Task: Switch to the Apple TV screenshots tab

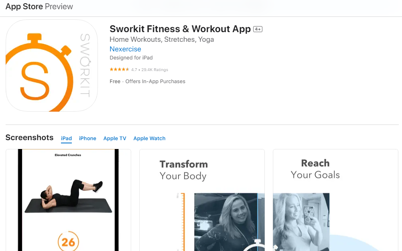Action: click(115, 138)
